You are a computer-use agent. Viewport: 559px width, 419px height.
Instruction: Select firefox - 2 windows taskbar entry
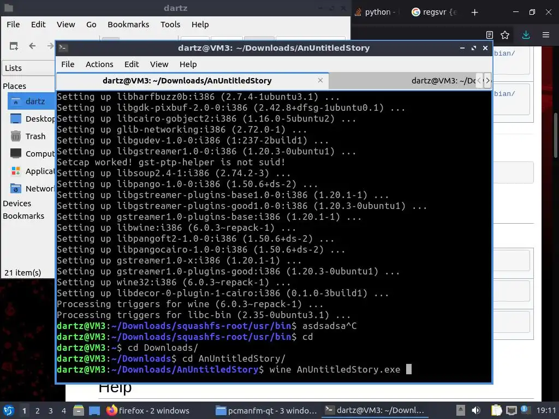click(x=148, y=410)
